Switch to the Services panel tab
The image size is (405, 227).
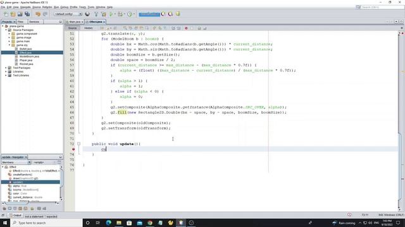[x=34, y=21]
